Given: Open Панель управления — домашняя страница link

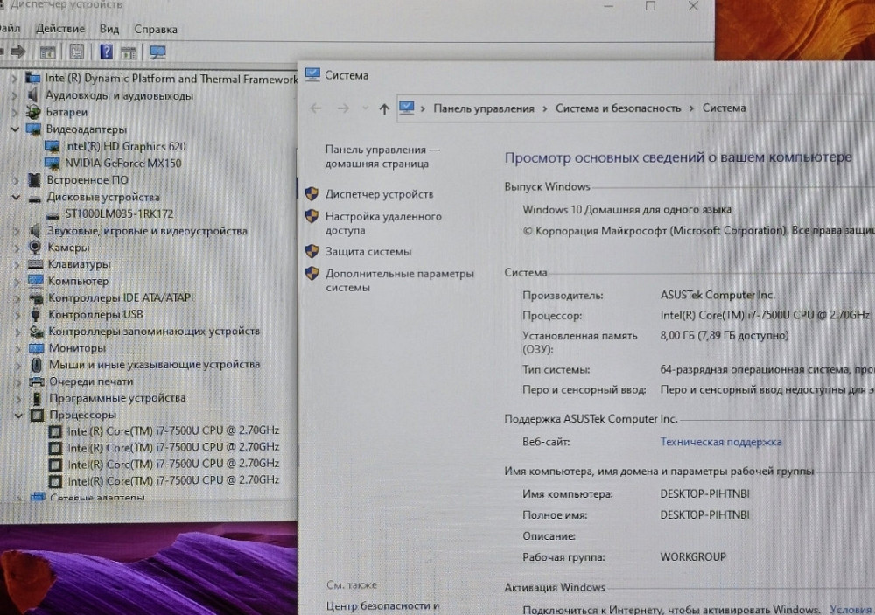Looking at the screenshot, I should pos(383,157).
